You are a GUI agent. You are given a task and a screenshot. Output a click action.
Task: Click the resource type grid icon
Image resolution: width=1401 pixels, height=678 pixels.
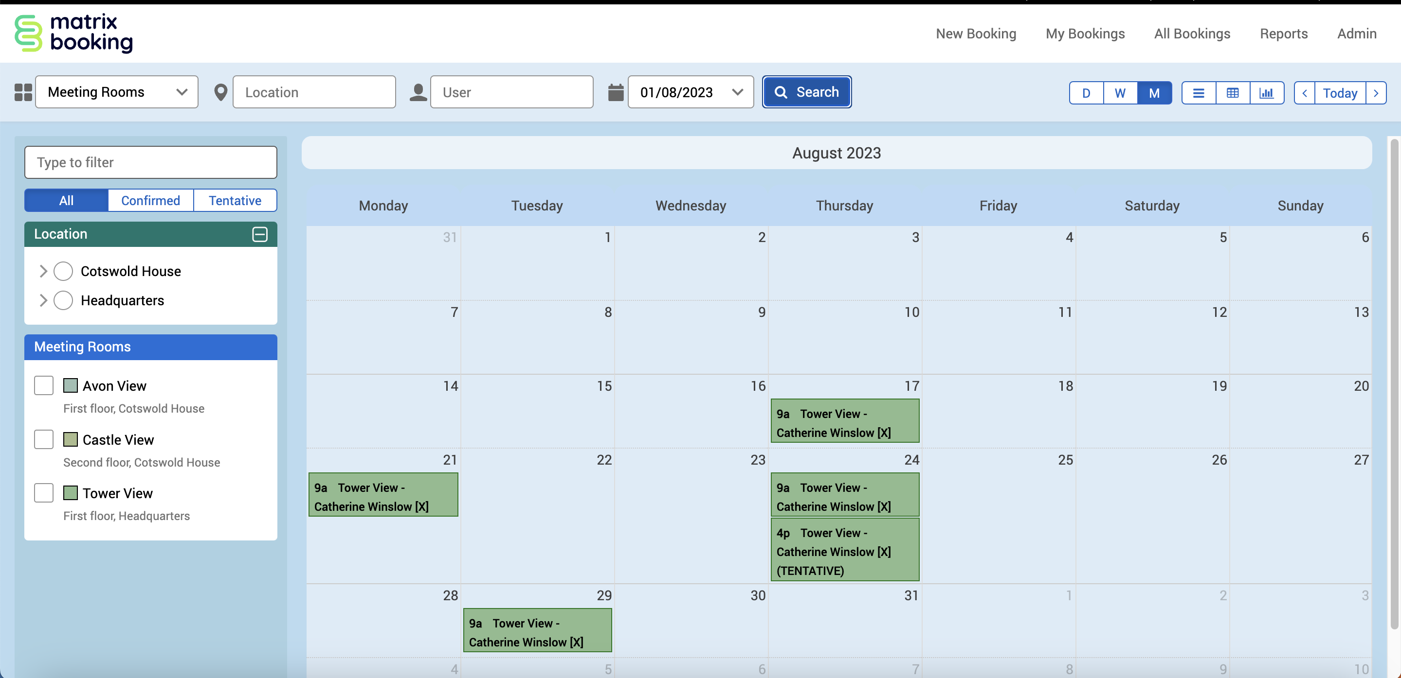click(x=23, y=92)
